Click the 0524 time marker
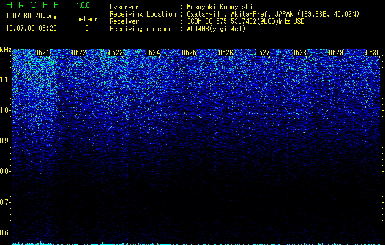The width and height of the screenshot is (385, 245). click(x=152, y=53)
